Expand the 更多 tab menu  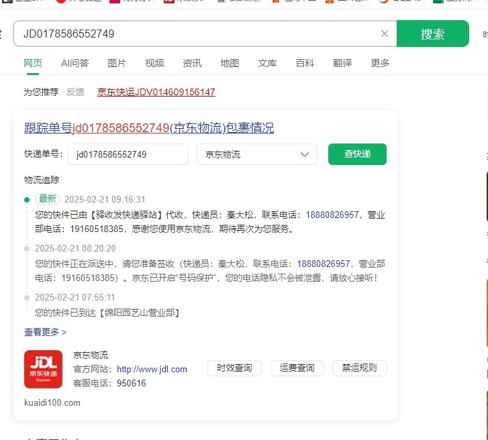[x=380, y=63]
